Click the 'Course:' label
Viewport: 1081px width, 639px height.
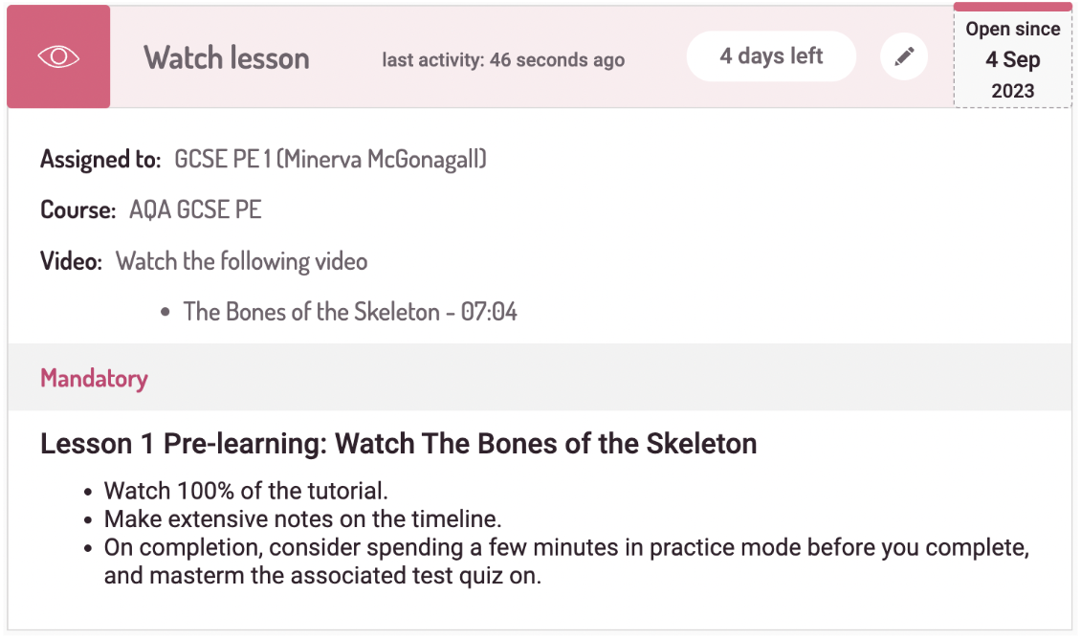[78, 209]
